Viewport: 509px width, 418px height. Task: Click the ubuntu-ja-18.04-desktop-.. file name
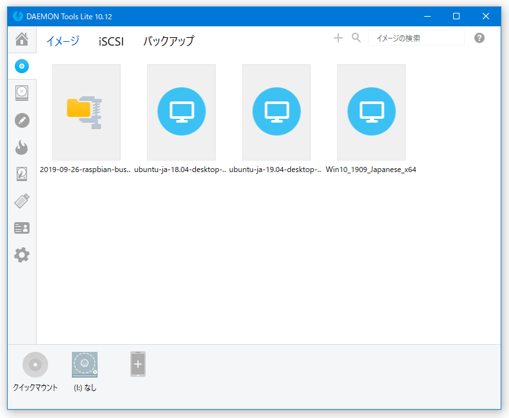click(x=180, y=170)
